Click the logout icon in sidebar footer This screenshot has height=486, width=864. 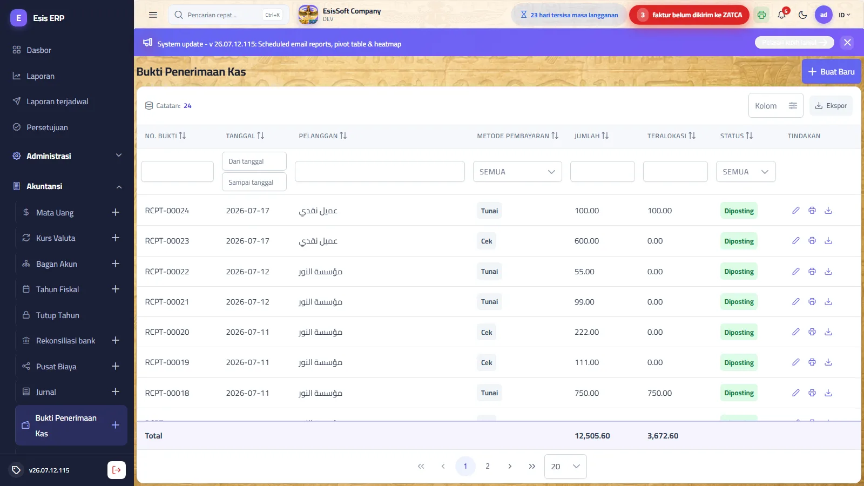[x=117, y=470]
